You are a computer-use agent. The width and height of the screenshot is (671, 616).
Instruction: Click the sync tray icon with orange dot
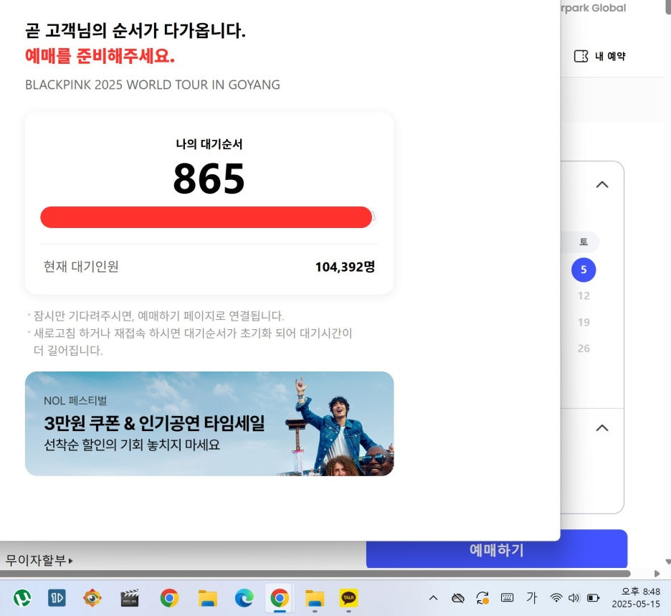tap(482, 597)
